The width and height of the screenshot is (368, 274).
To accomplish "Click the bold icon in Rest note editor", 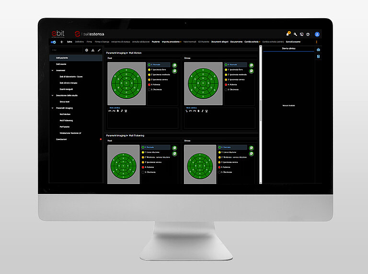I will 118,111.
